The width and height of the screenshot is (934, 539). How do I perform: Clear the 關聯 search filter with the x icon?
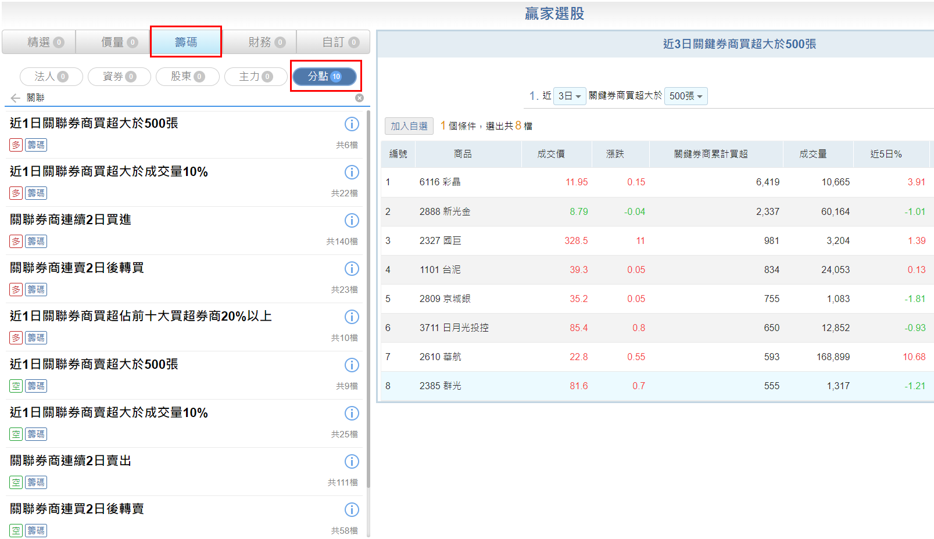pyautogui.click(x=359, y=98)
